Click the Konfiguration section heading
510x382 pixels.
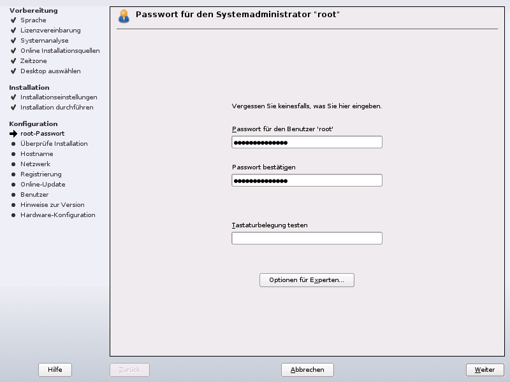coord(34,124)
